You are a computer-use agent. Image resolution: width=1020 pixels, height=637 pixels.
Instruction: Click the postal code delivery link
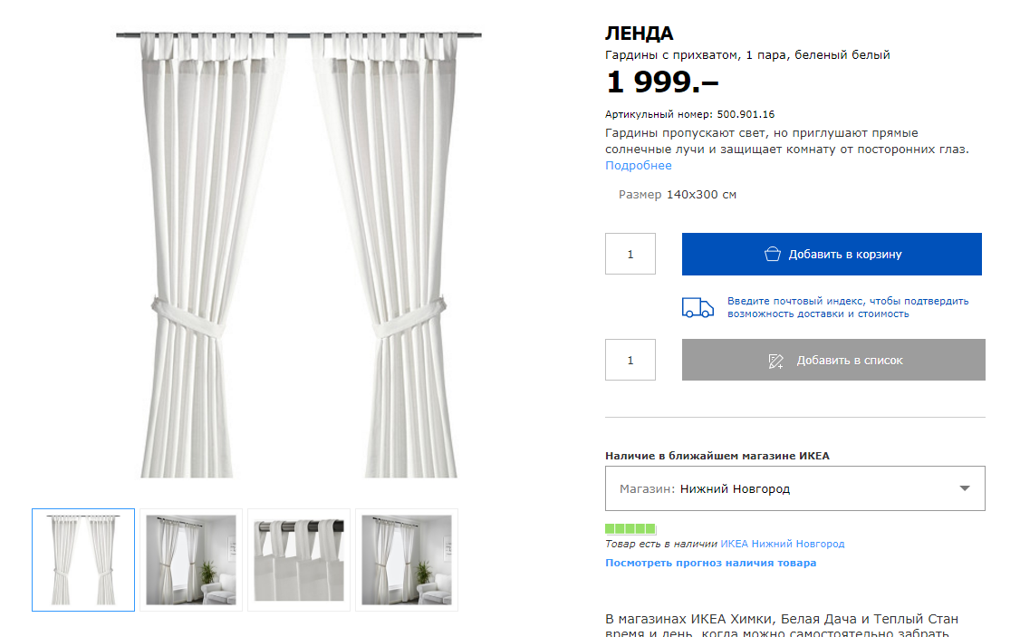(x=847, y=307)
